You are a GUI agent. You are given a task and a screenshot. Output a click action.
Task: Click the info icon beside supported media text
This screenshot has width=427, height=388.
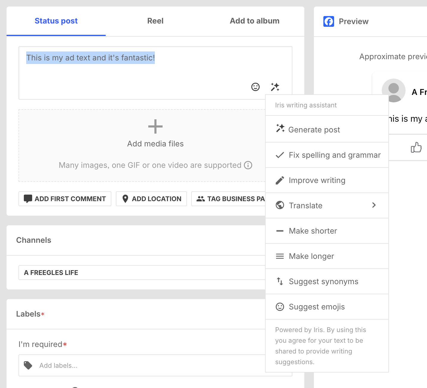pyautogui.click(x=248, y=165)
